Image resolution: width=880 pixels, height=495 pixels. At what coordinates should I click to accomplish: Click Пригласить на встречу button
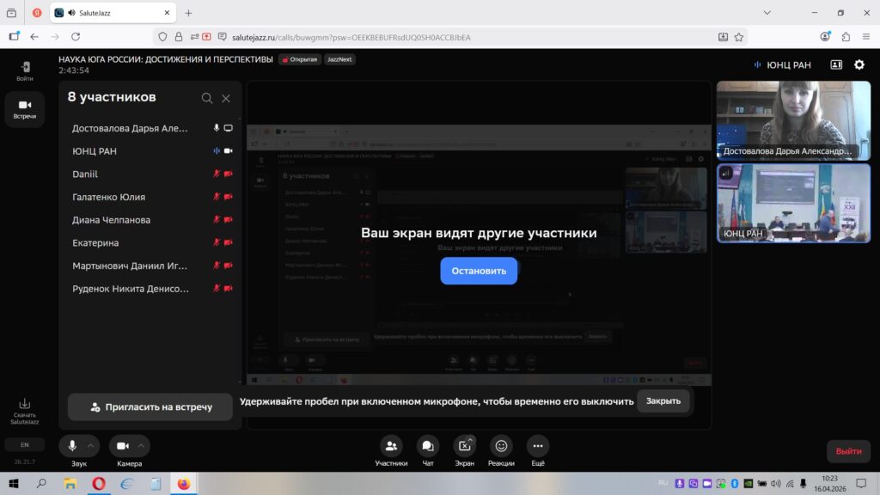(x=150, y=406)
